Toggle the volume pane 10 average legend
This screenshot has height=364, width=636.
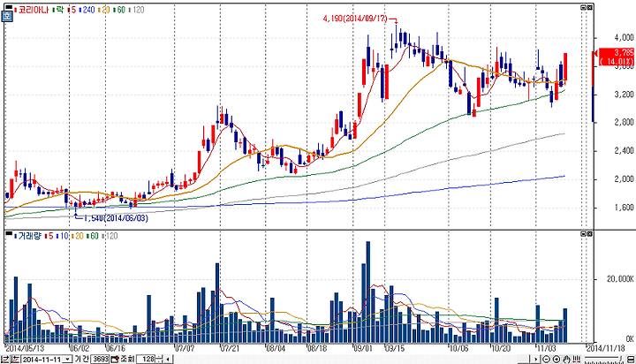tap(62, 235)
